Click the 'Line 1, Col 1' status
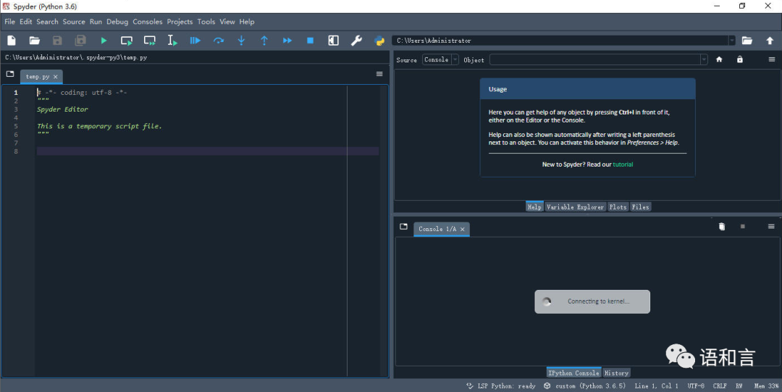Image resolution: width=782 pixels, height=392 pixels. (656, 386)
